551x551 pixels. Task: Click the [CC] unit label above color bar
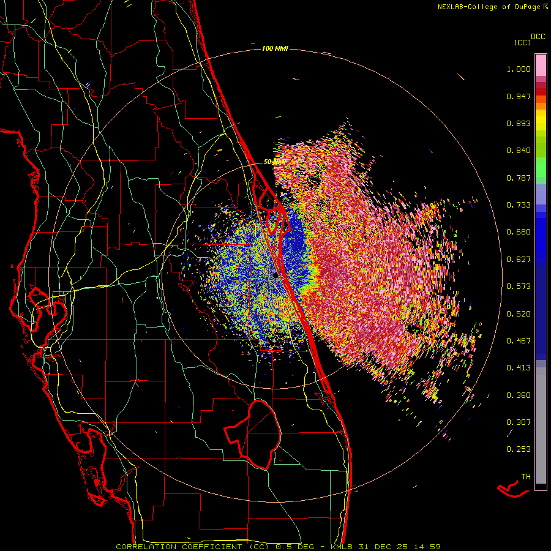pyautogui.click(x=522, y=42)
